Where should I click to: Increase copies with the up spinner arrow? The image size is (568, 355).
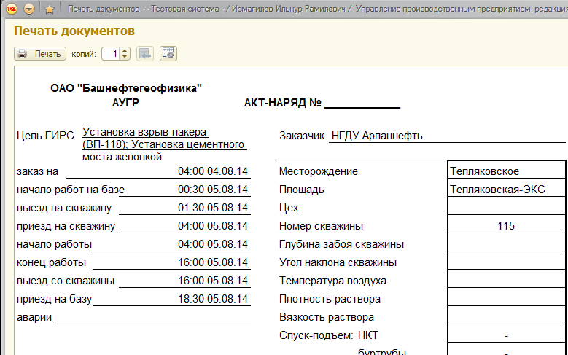click(125, 51)
